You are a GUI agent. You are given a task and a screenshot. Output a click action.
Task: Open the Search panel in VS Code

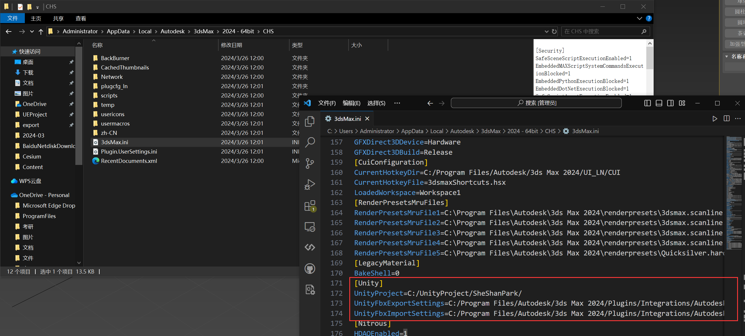click(x=310, y=142)
